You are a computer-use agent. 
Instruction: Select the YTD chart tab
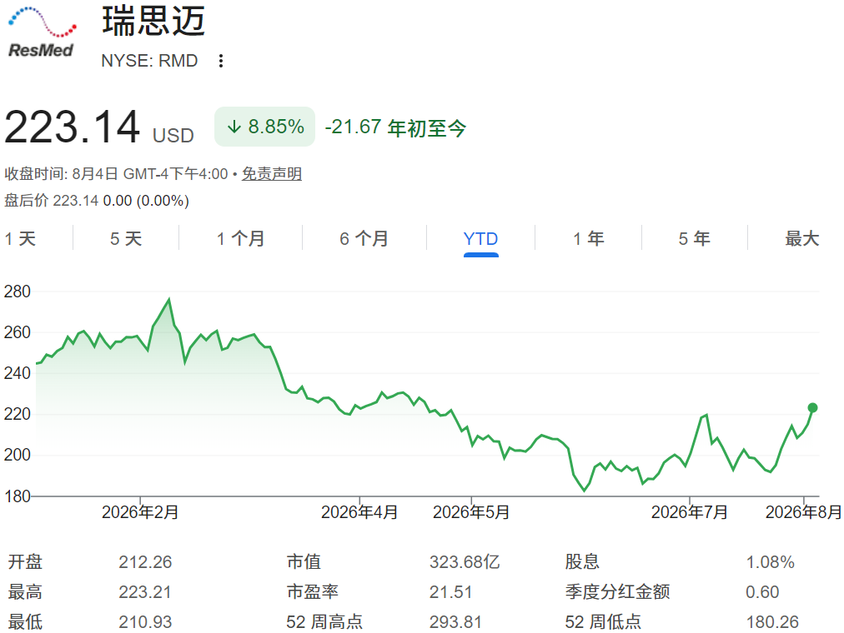(480, 238)
